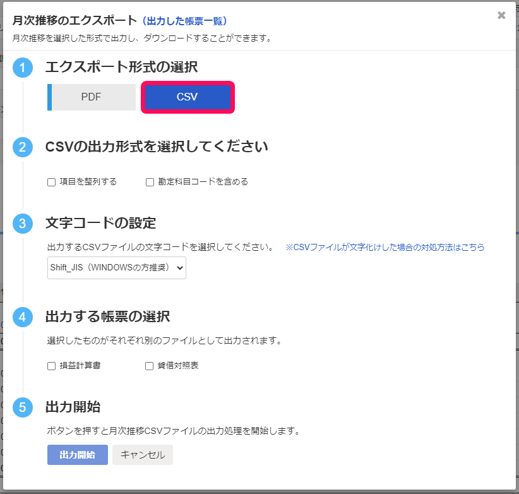Close the export dialog with X
This screenshot has height=494, width=519.
(x=501, y=15)
